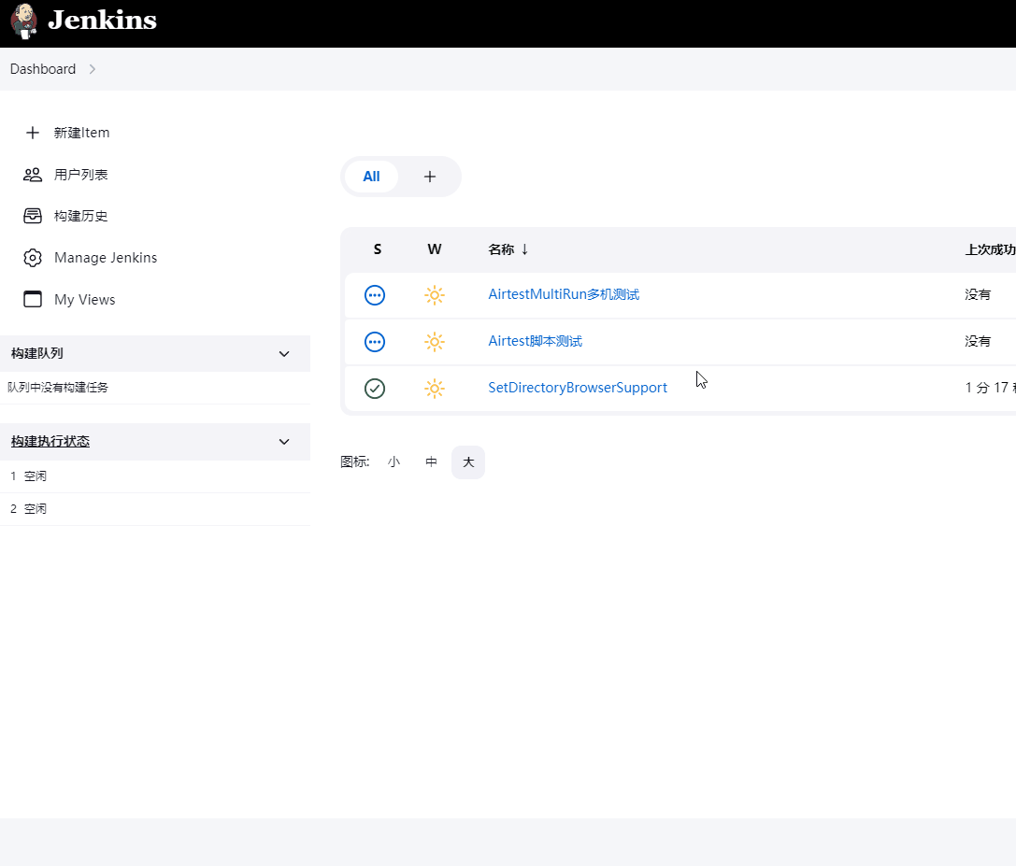
Task: Add a new view with plus tab
Action: 430,177
